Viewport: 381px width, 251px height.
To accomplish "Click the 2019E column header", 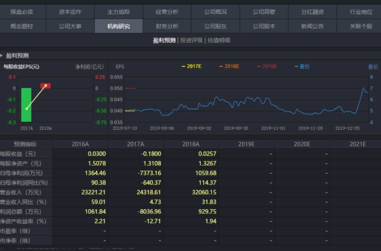I will [246, 144].
